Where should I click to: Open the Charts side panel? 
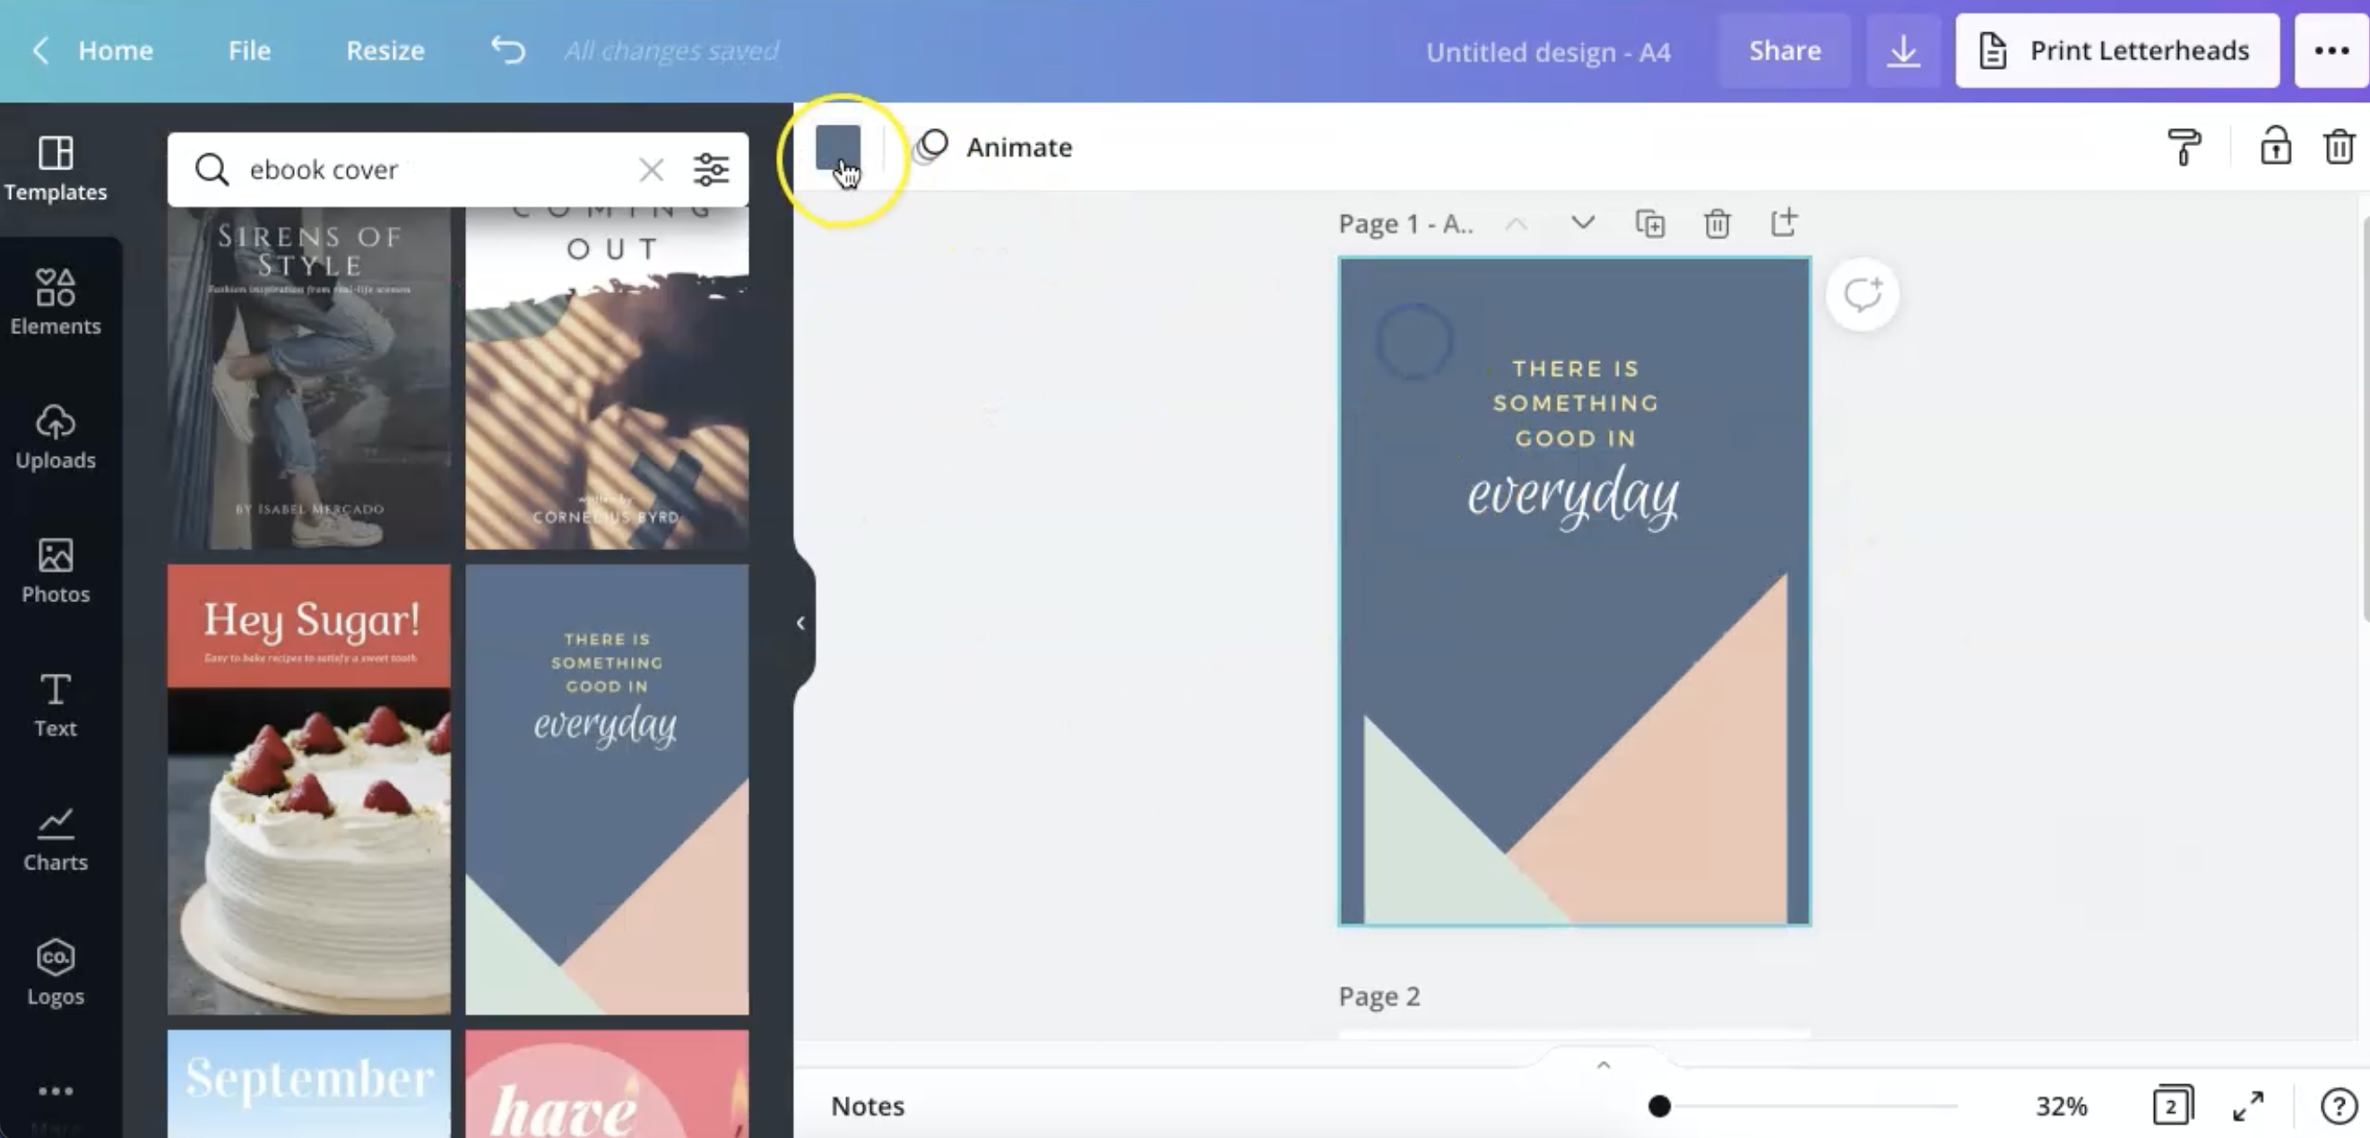56,839
